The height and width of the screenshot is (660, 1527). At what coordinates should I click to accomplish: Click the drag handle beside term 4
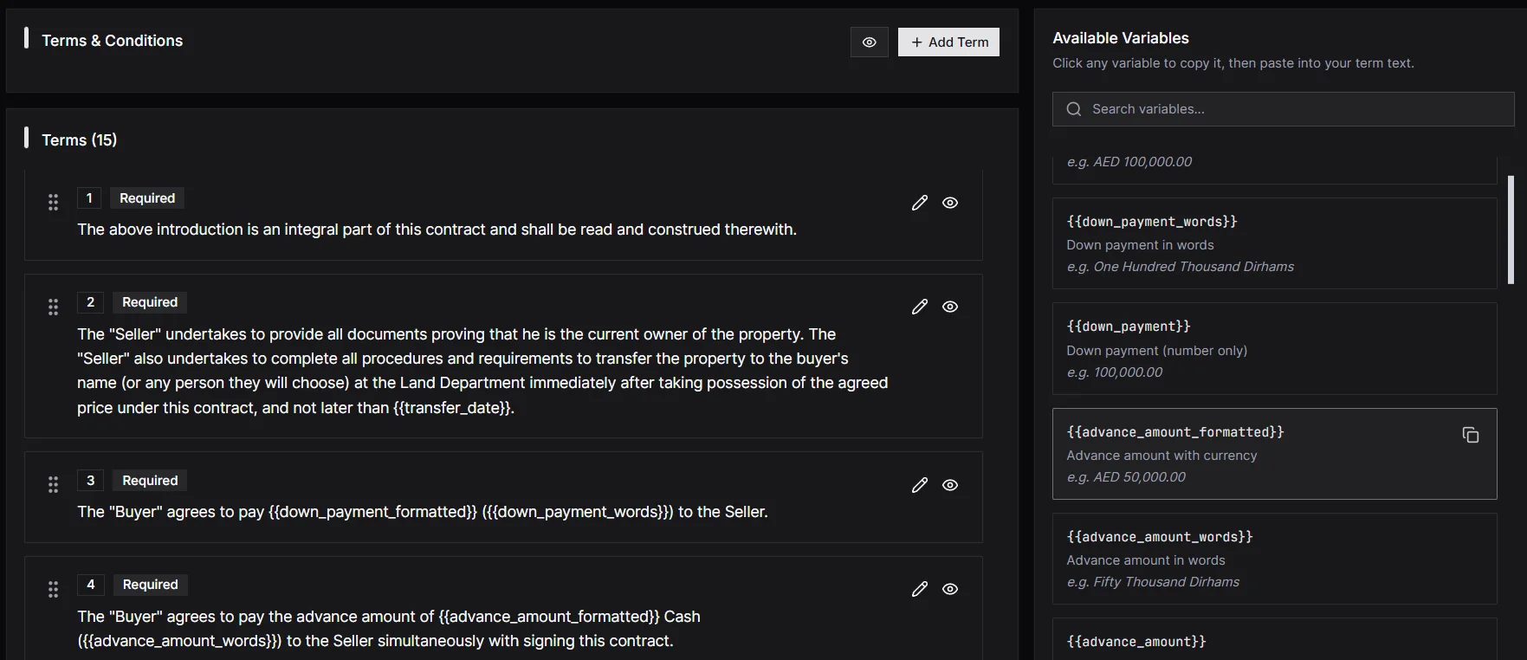click(53, 589)
